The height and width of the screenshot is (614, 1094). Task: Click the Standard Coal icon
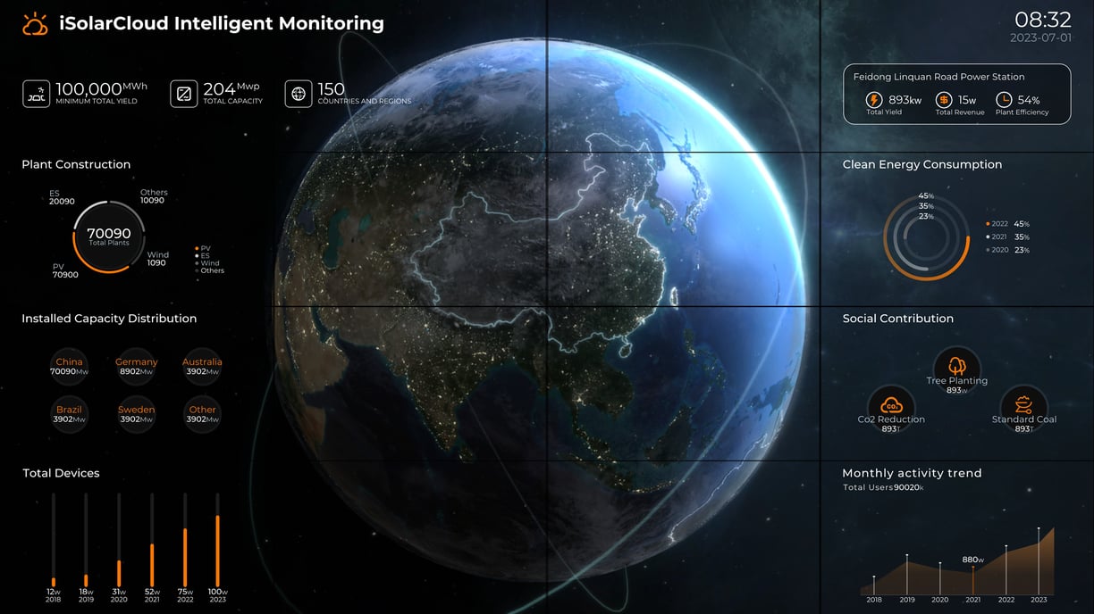coord(1023,405)
